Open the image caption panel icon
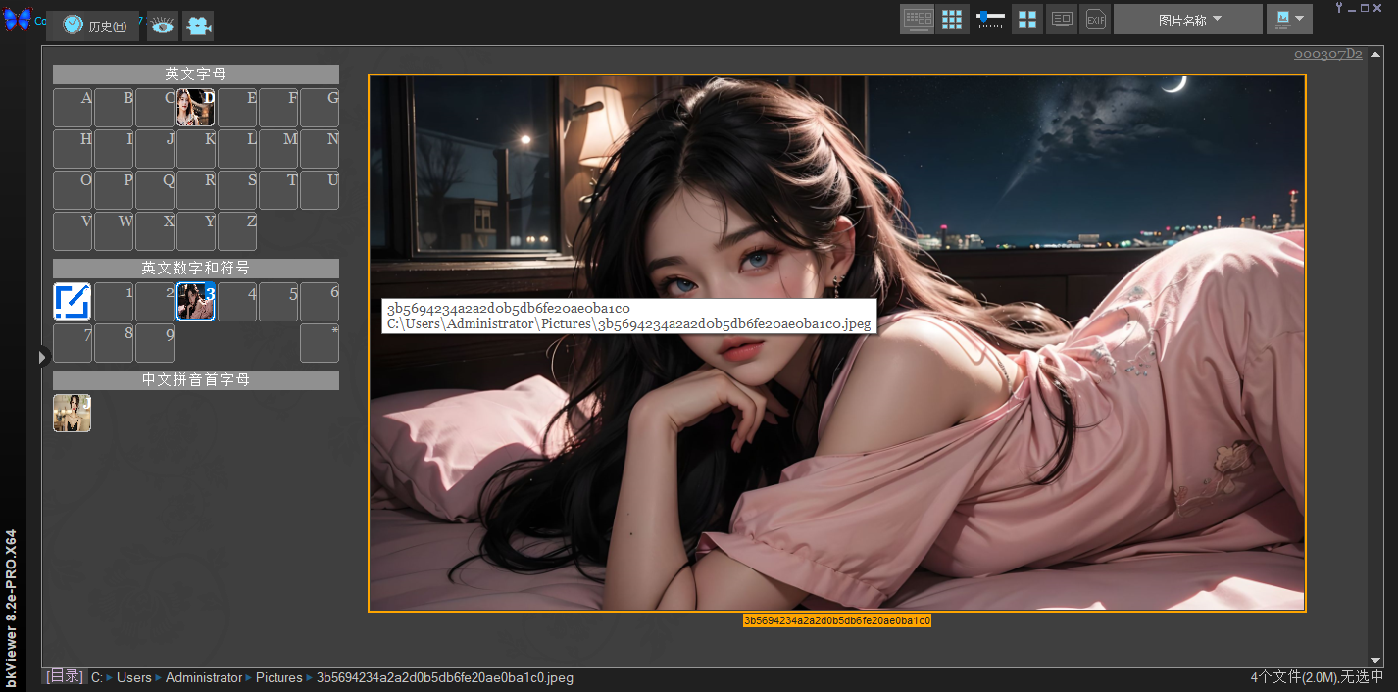Image resolution: width=1398 pixels, height=692 pixels. point(1062,18)
